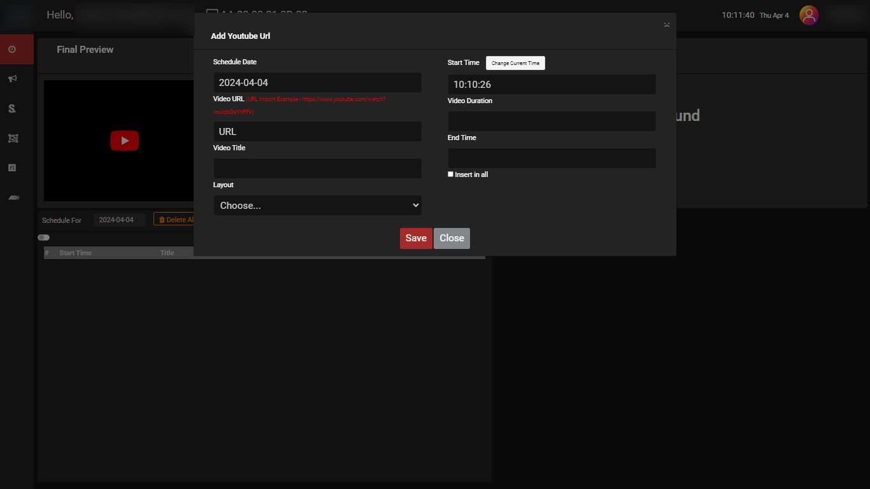Expand the Layout 'Choose...' dropdown
The width and height of the screenshot is (870, 489).
pyautogui.click(x=317, y=205)
